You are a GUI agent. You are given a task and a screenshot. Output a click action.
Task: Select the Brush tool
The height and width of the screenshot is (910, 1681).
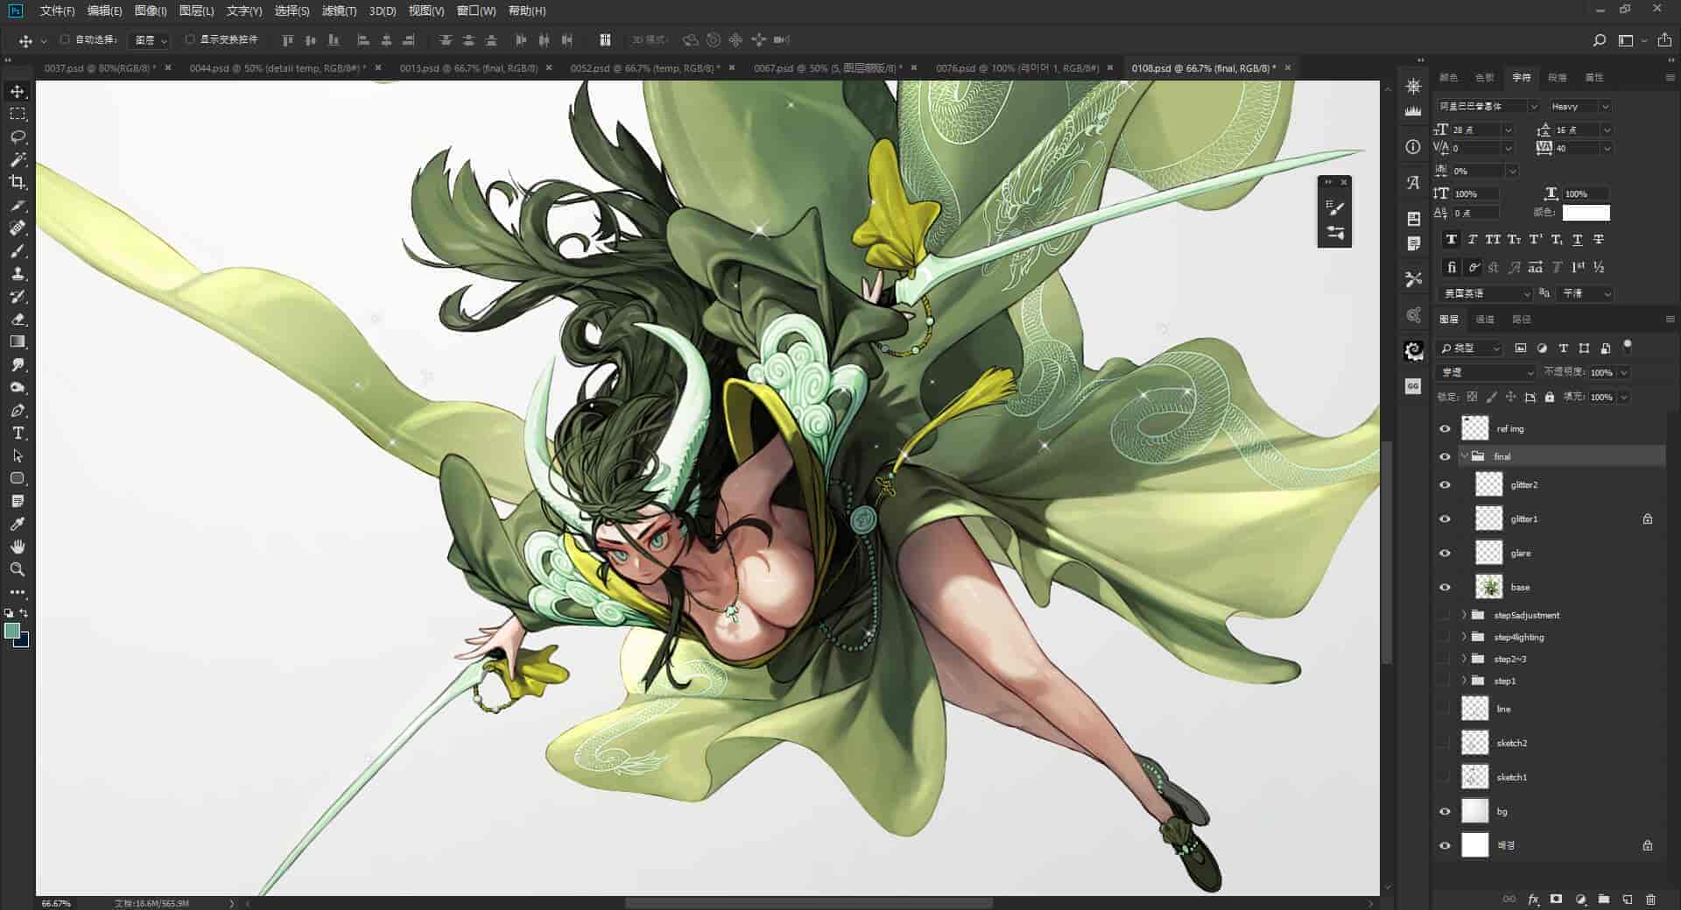coord(18,250)
